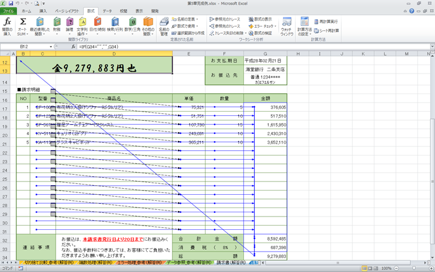Screen dimensions: 435x272
Task: Click 参照元のトレース (Trace Precedents)
Action: 224,19
